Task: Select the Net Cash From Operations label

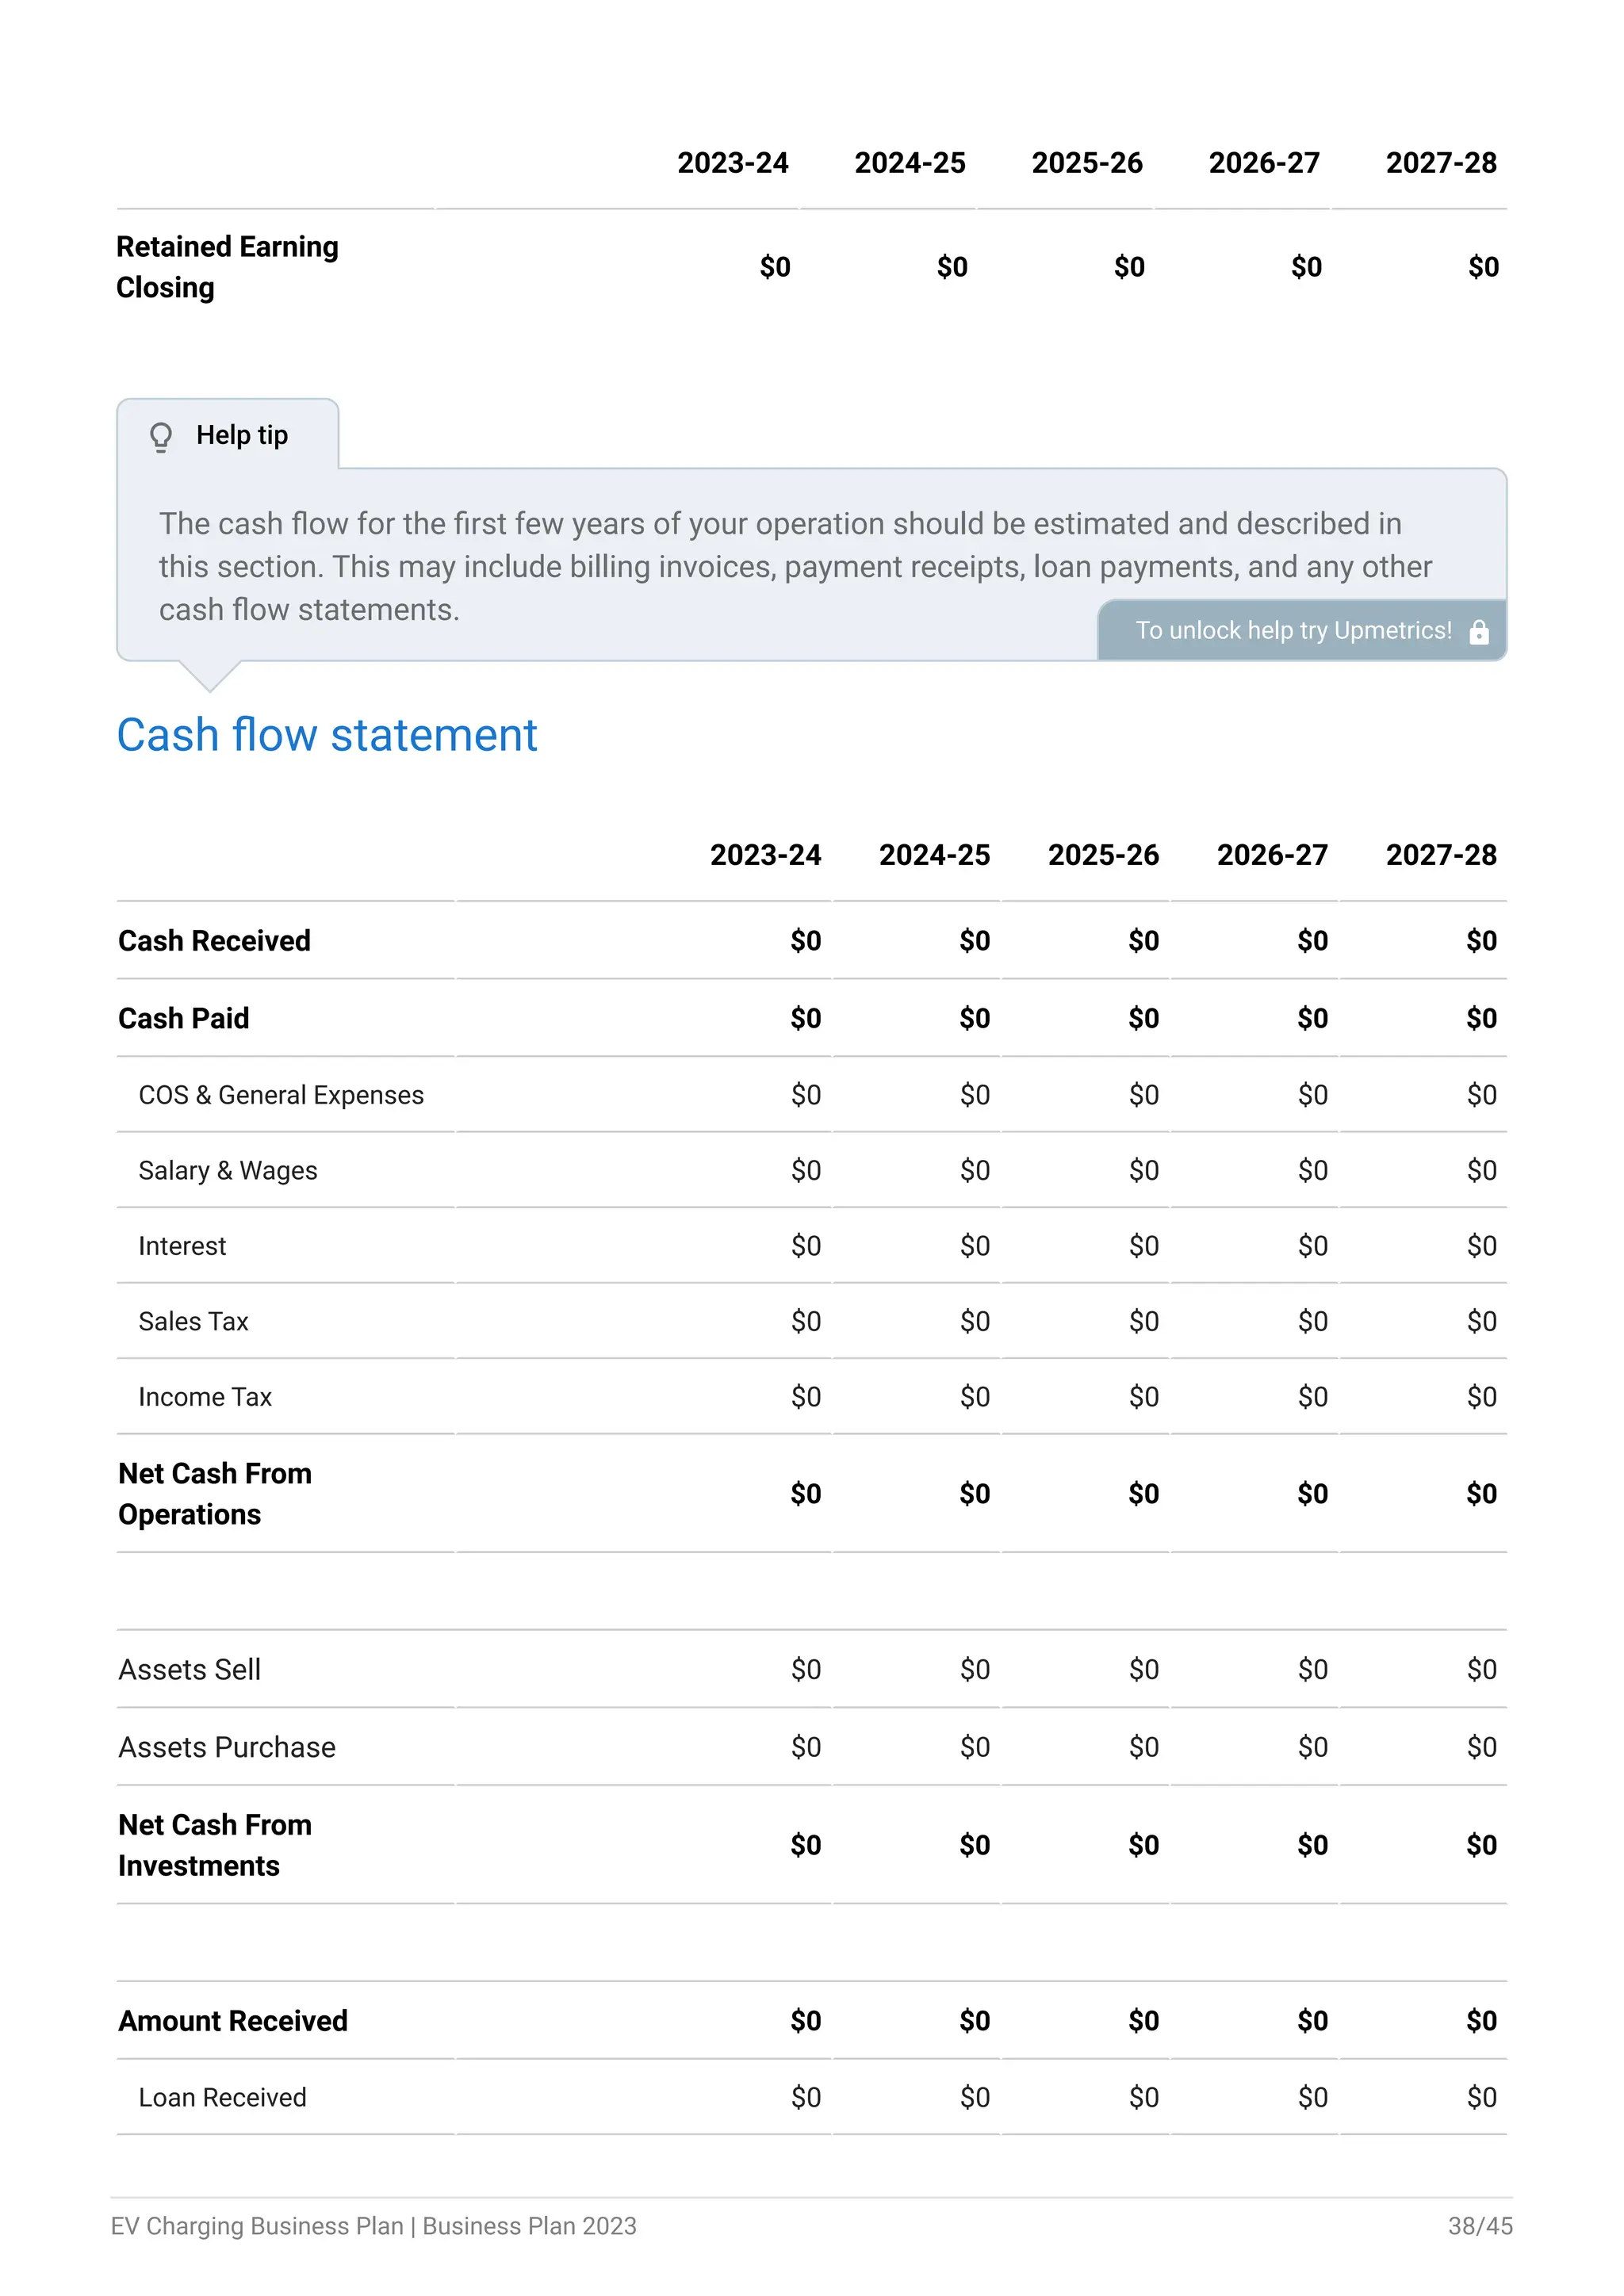Action: pos(215,1494)
